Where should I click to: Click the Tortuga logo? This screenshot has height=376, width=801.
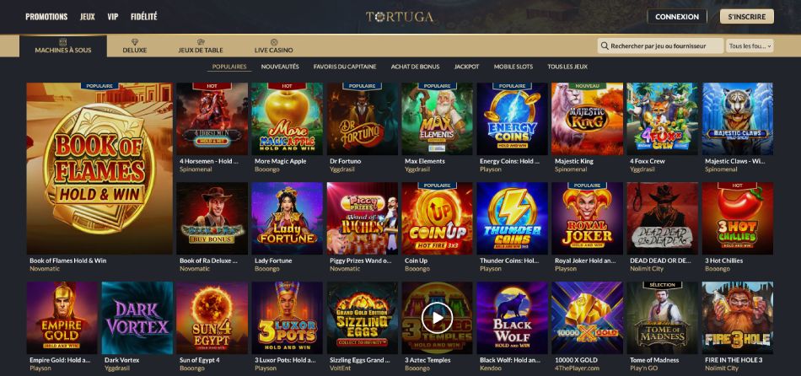[x=400, y=17]
